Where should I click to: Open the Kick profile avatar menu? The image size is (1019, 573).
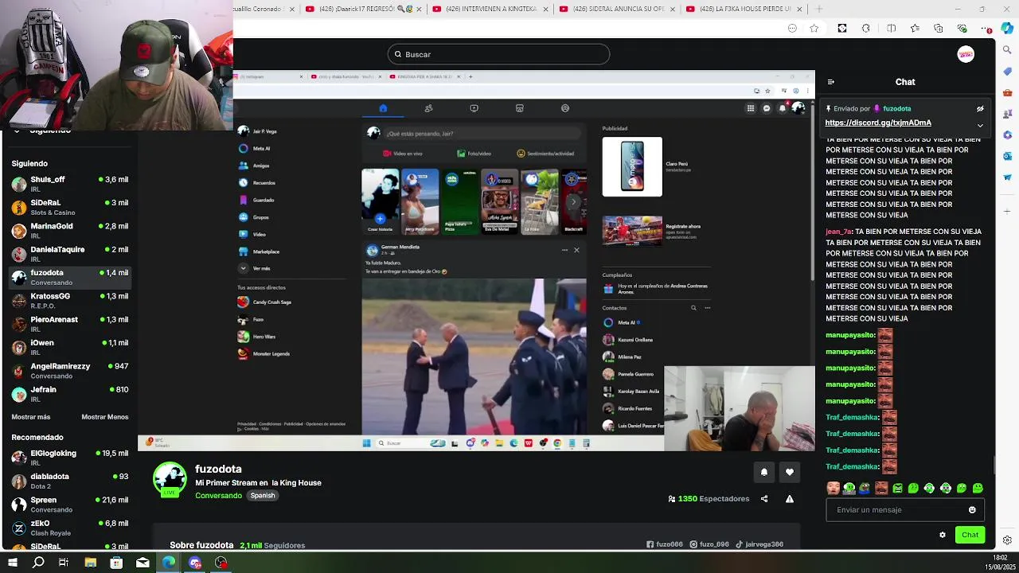[966, 54]
